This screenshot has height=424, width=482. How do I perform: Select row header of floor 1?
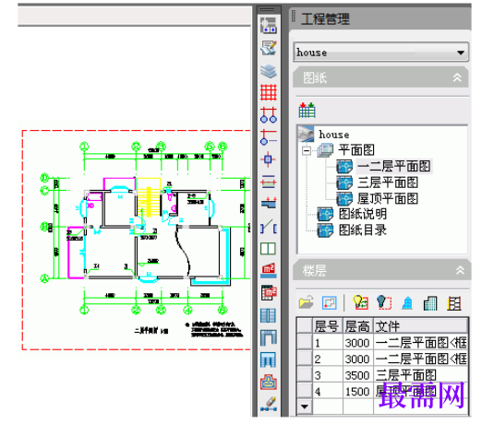[x=305, y=342]
